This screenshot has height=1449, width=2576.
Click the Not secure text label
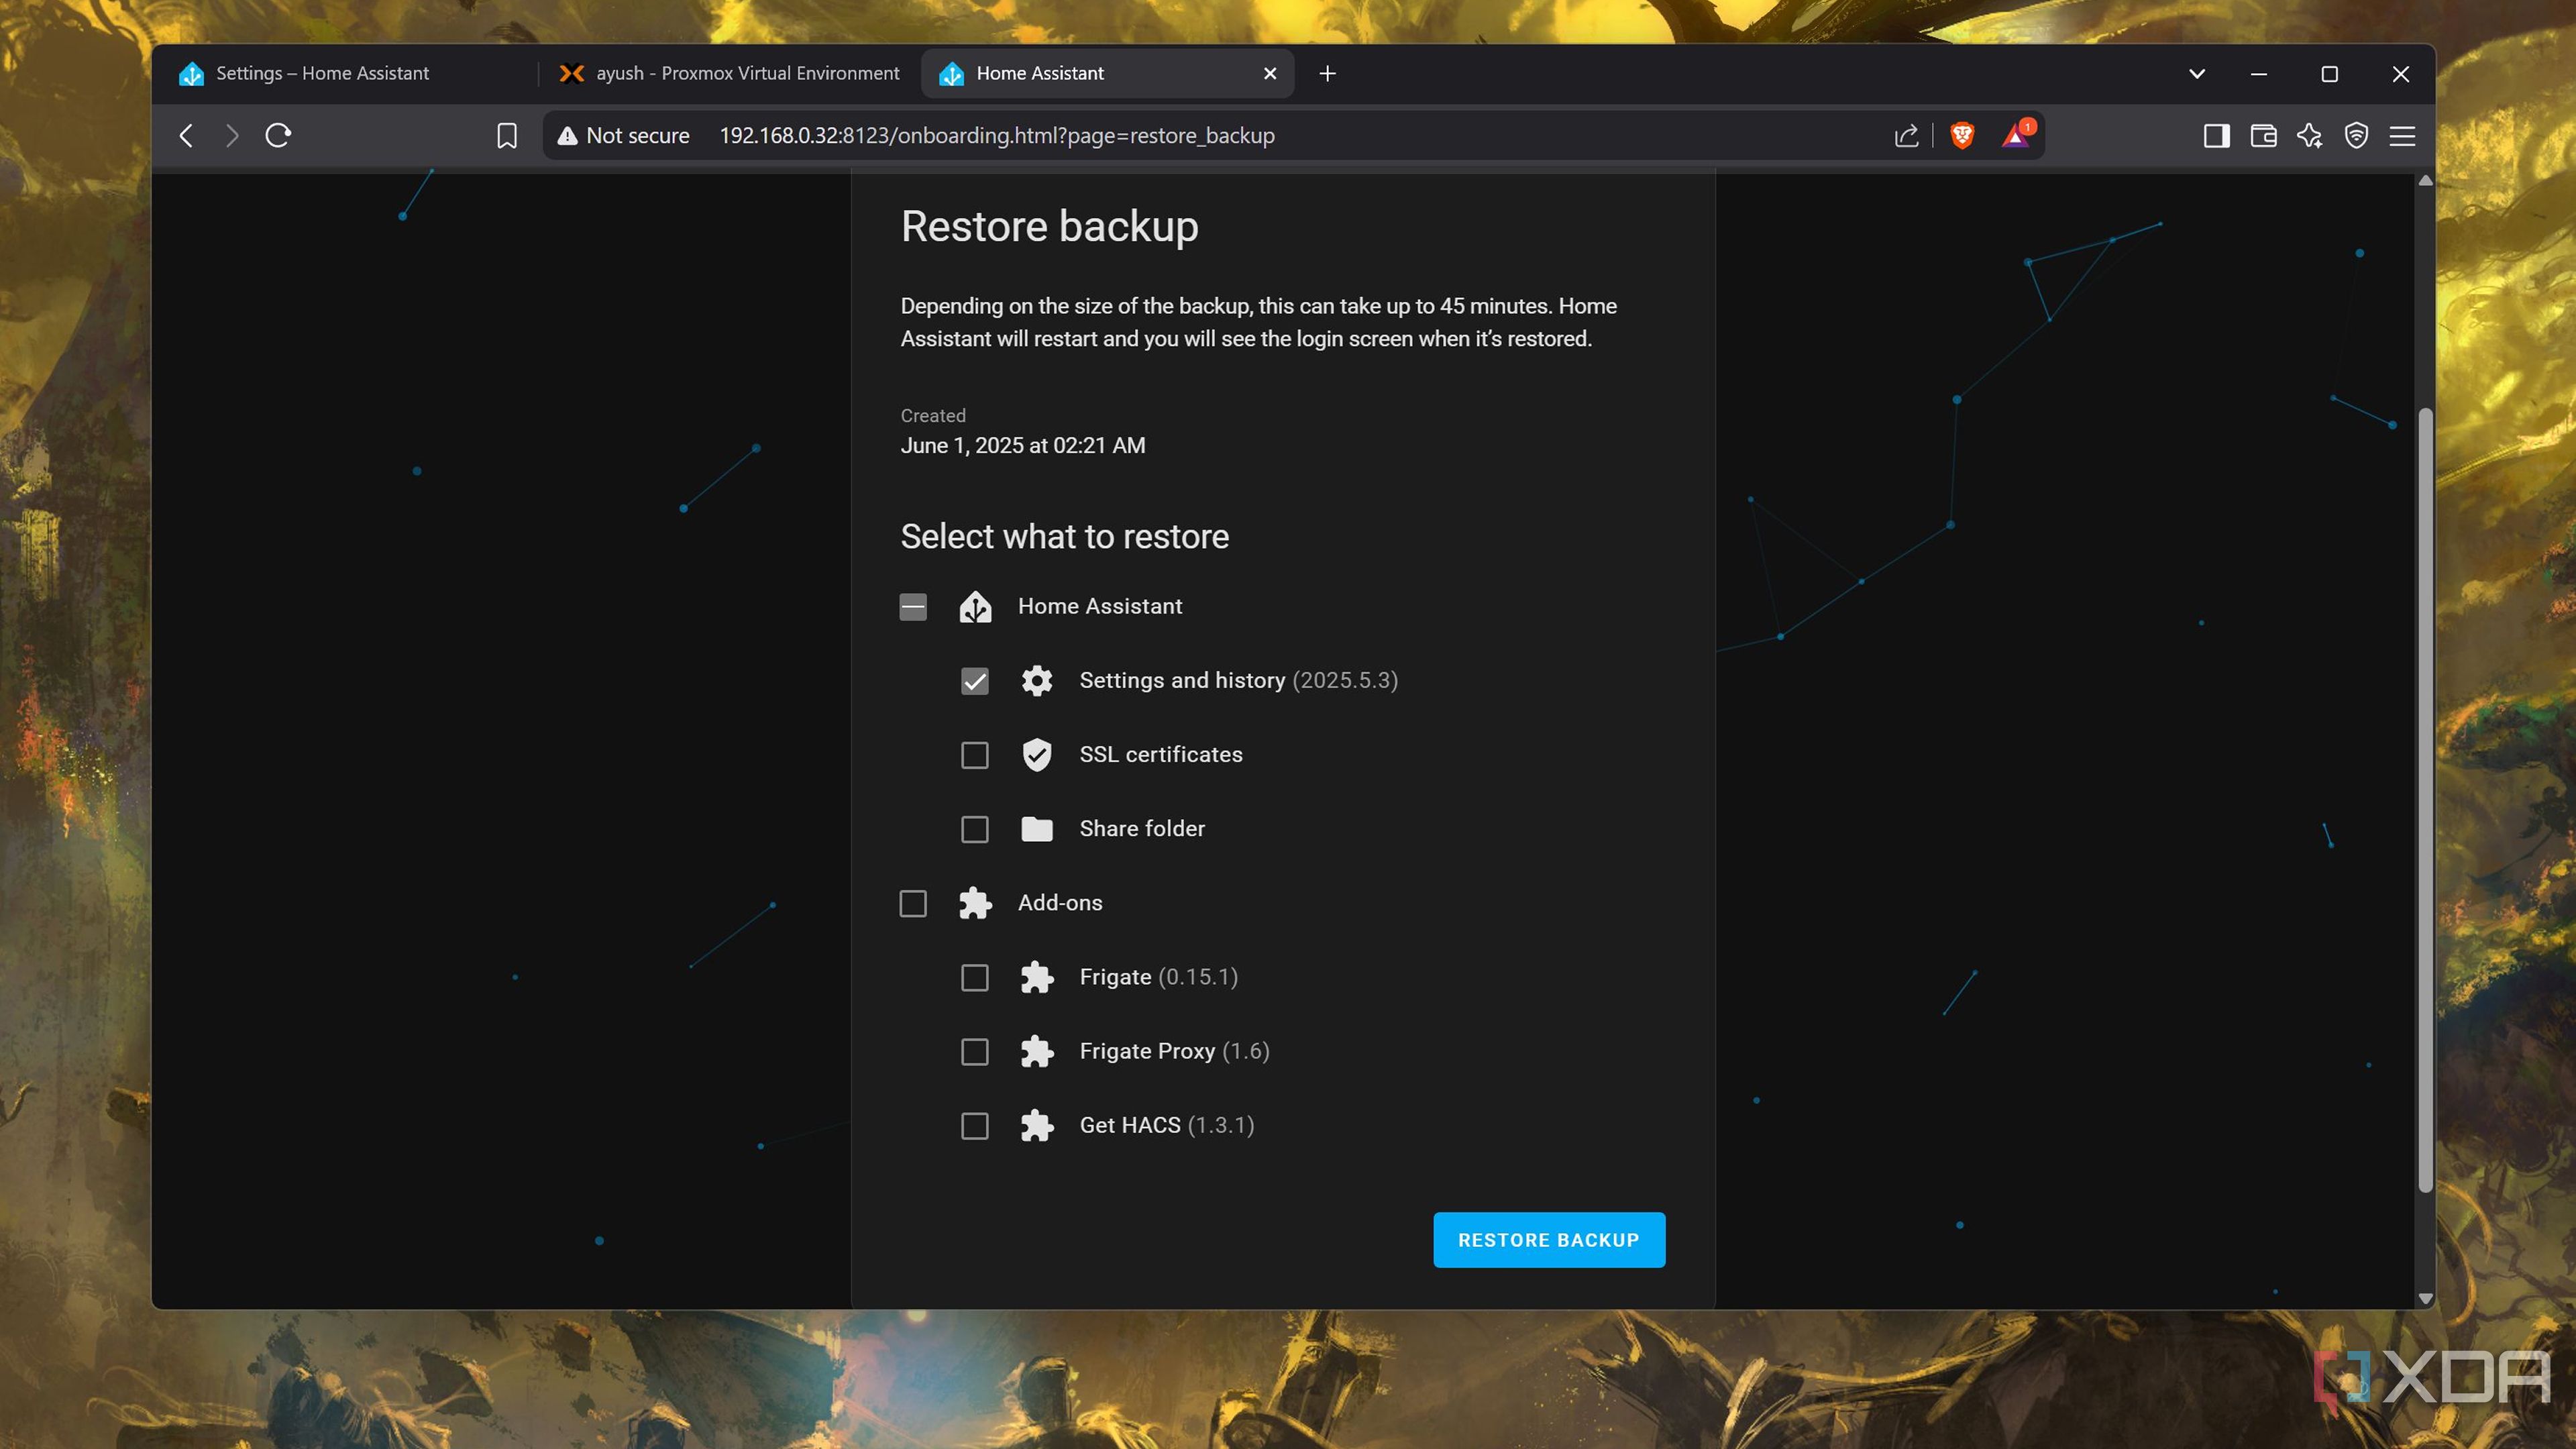(x=637, y=136)
